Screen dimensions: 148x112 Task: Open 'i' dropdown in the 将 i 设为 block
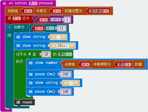tap(17, 18)
